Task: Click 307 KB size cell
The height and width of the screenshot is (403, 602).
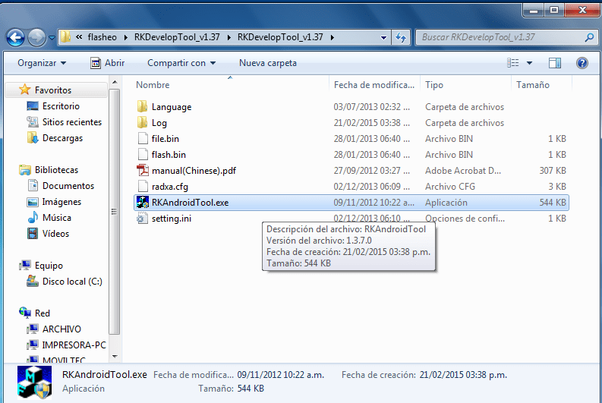Action: coord(553,171)
